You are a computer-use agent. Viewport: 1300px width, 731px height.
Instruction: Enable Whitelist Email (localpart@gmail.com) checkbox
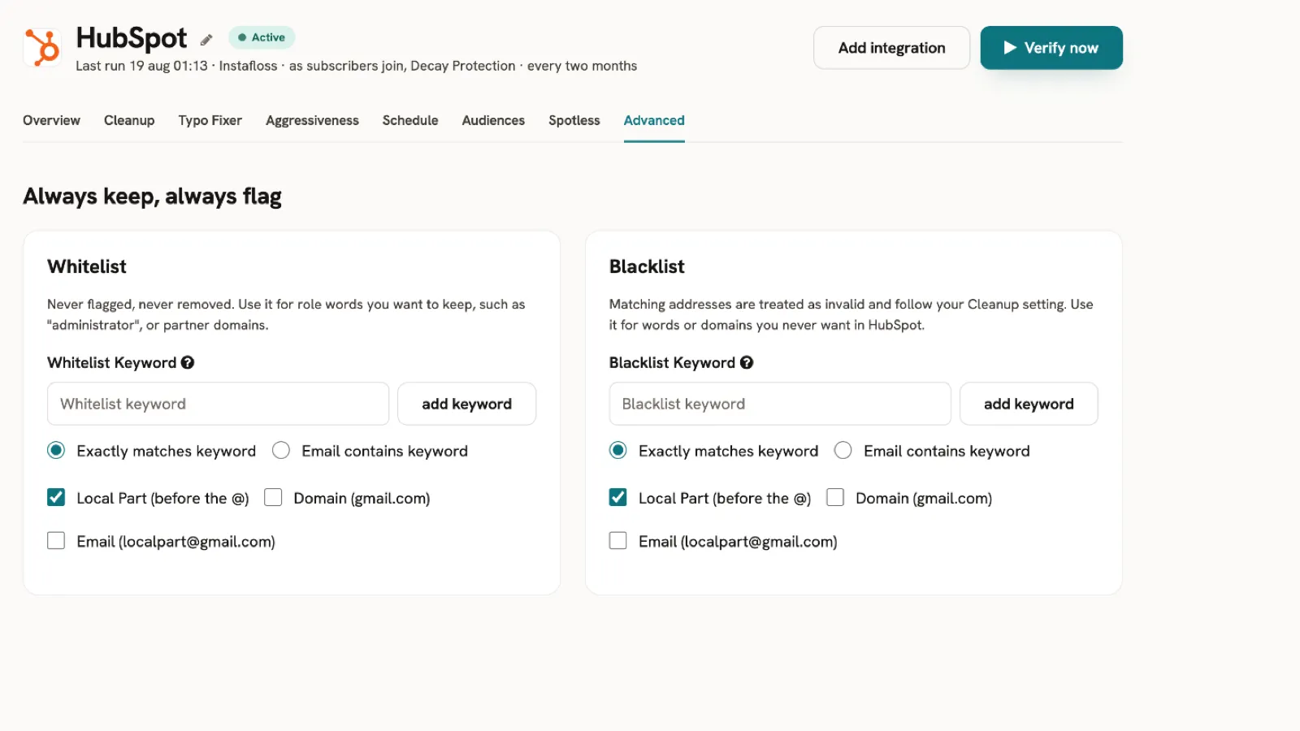[56, 540]
